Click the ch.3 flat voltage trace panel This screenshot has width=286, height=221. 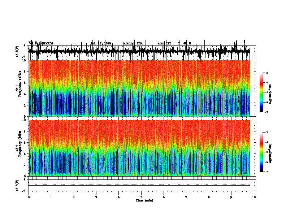(x=142, y=185)
